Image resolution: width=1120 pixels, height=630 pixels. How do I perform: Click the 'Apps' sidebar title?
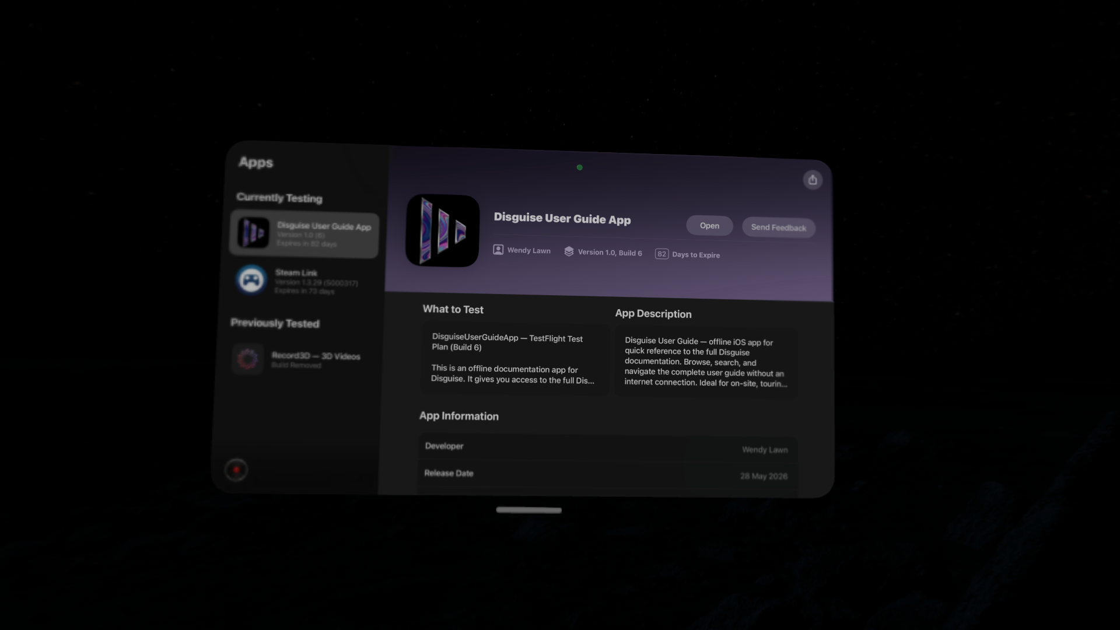(256, 162)
